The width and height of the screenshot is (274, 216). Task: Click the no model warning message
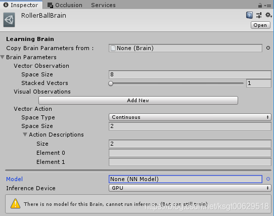click(x=116, y=204)
